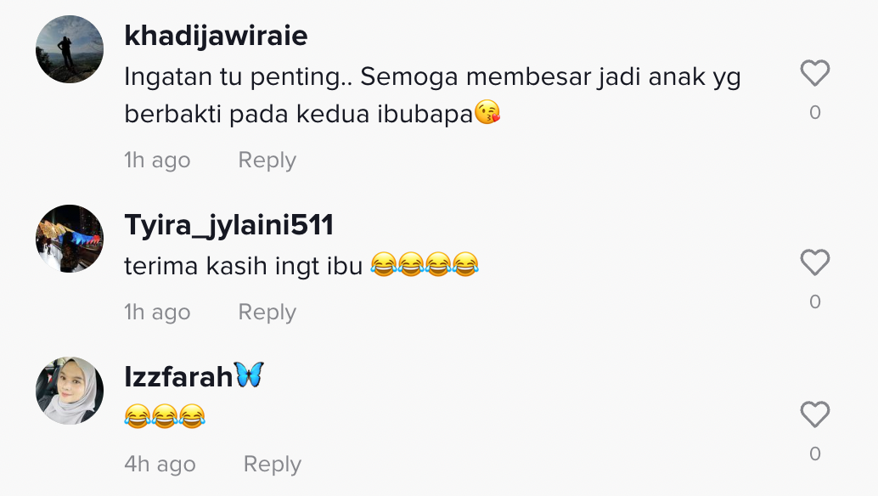This screenshot has height=496, width=878.
Task: Visit the Tyira_jylaini511 username link
Action: click(x=228, y=226)
